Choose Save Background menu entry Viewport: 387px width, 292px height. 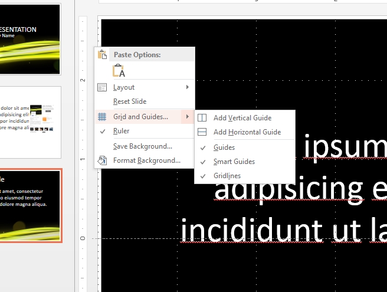143,146
